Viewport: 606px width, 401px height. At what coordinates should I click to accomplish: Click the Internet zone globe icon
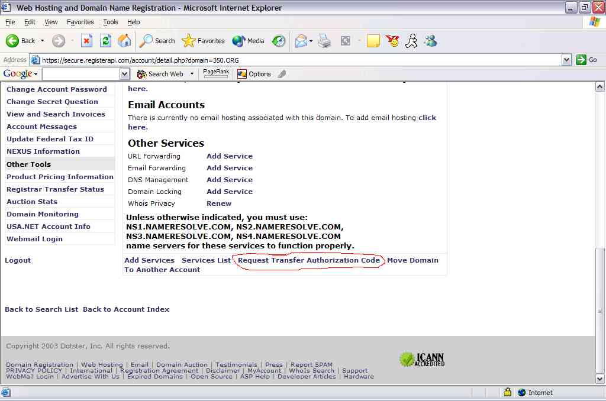(521, 392)
